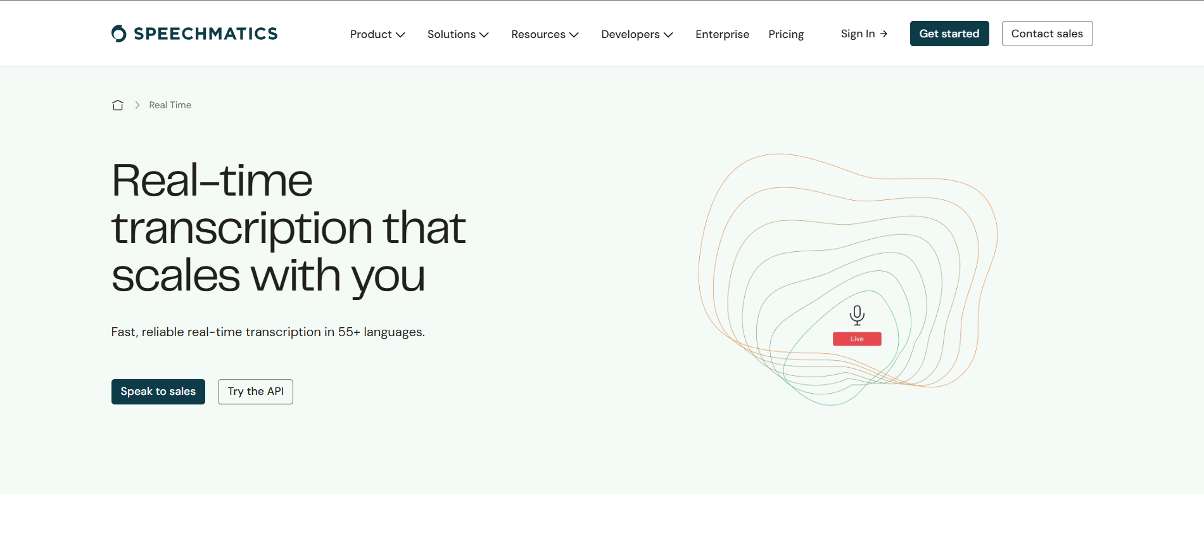Expand the Solutions menu
Image resolution: width=1204 pixels, height=557 pixels.
458,34
